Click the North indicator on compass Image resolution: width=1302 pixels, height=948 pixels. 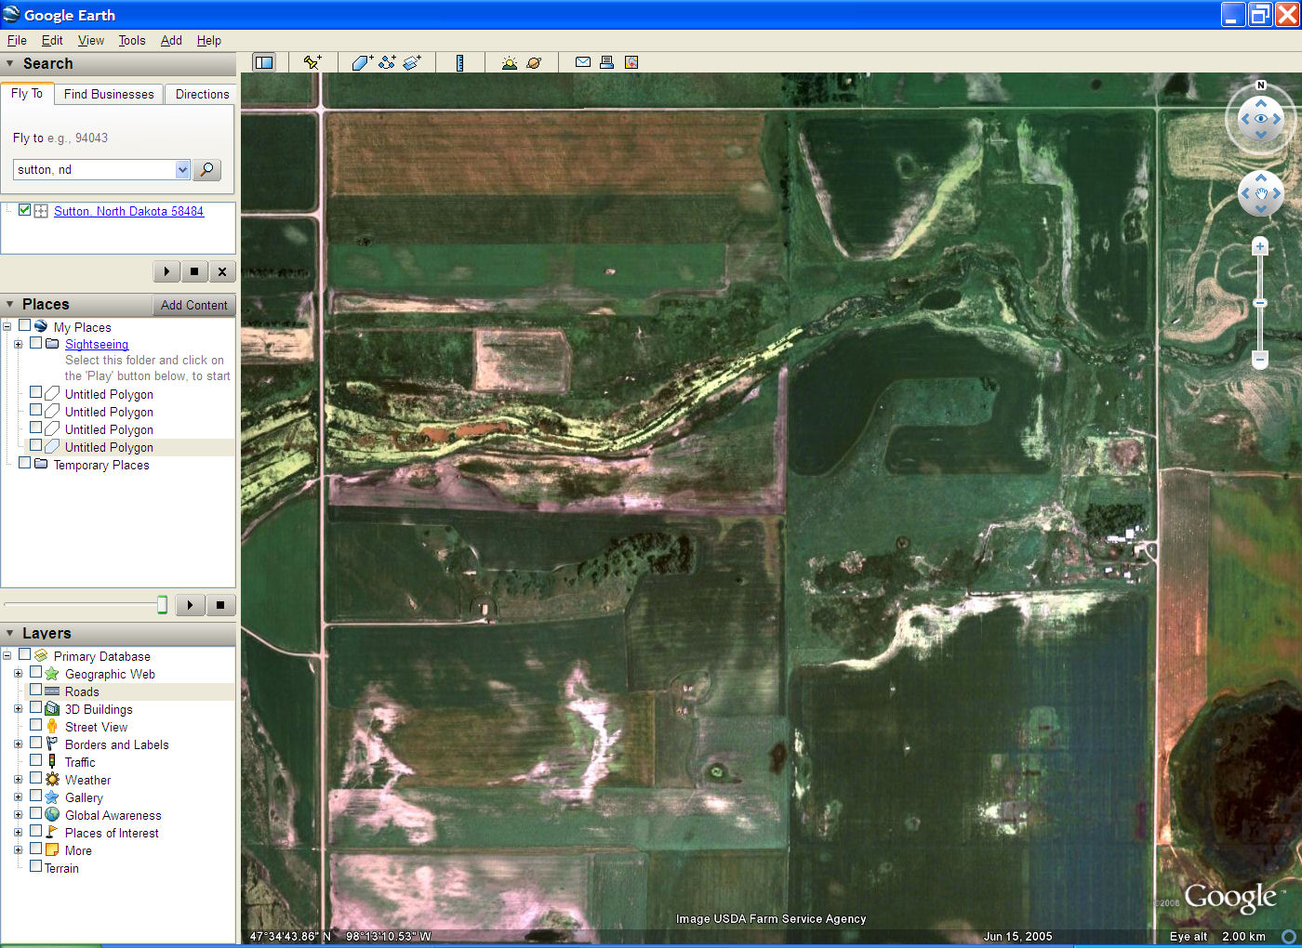pos(1261,86)
